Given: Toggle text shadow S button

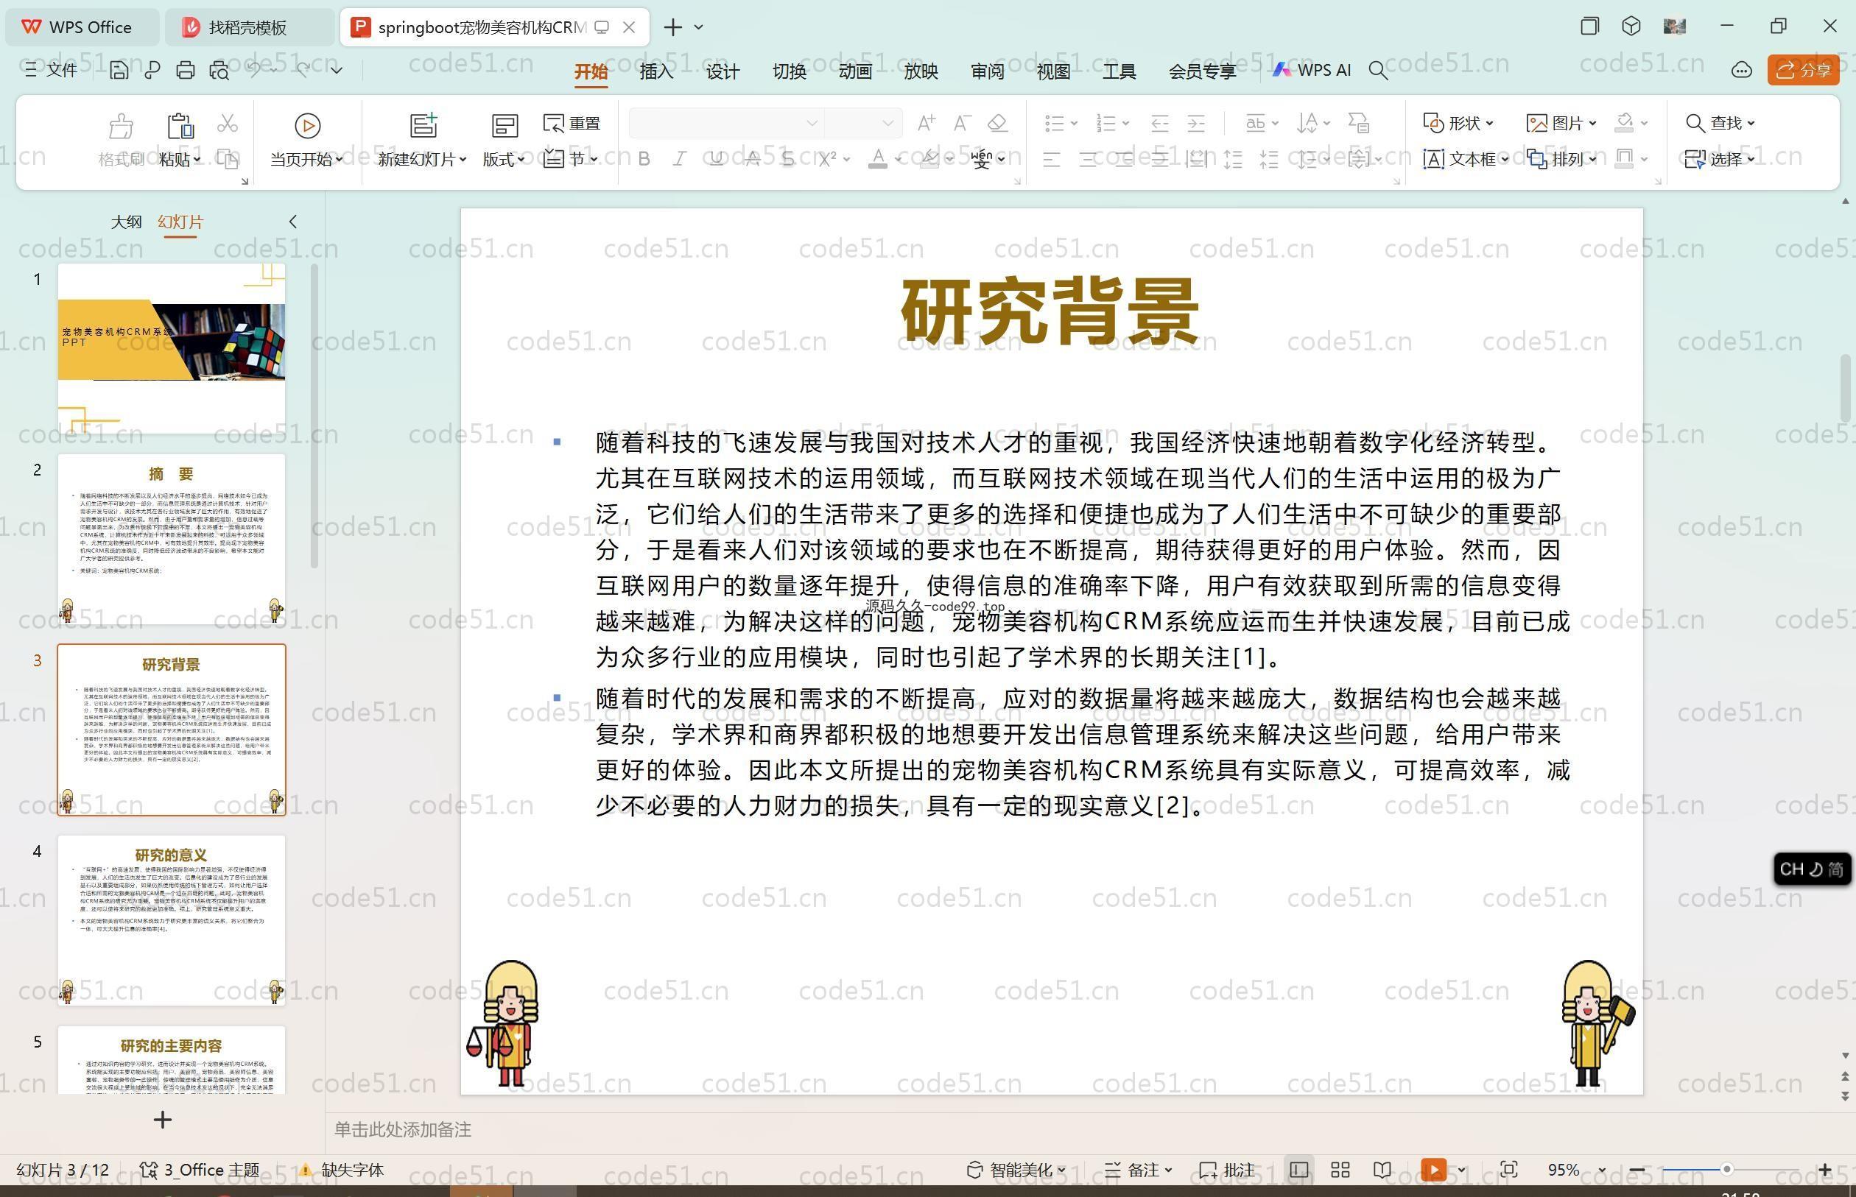Looking at the screenshot, I should coord(787,158).
